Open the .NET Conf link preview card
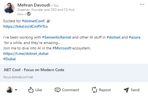This screenshot has width=148, height=98. 74,73
